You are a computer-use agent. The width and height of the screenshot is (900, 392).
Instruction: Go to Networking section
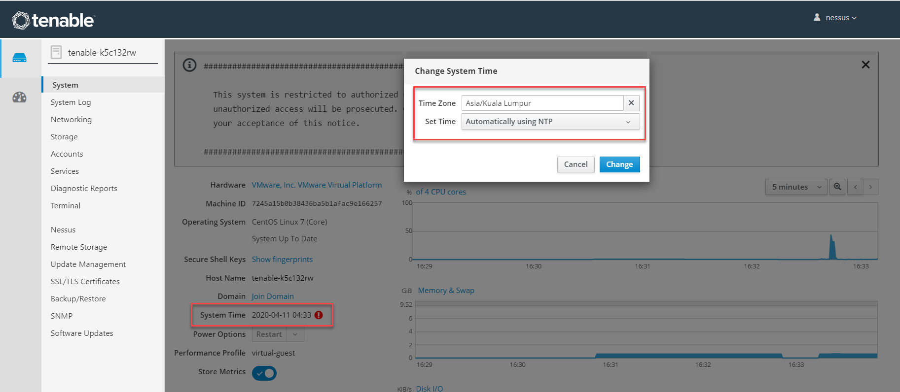(71, 119)
